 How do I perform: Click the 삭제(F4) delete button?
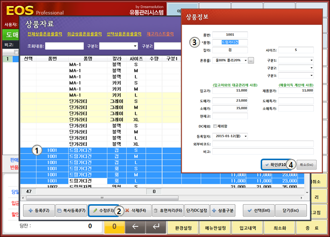137,210
